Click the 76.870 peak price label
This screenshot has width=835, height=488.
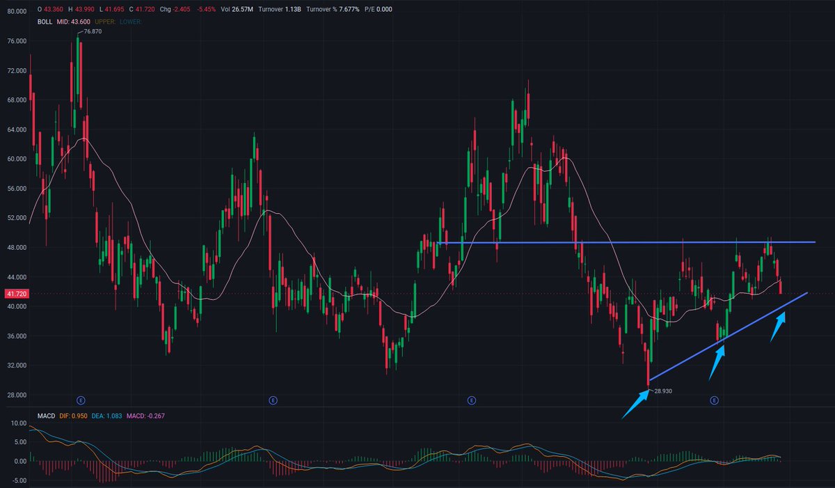coord(93,32)
